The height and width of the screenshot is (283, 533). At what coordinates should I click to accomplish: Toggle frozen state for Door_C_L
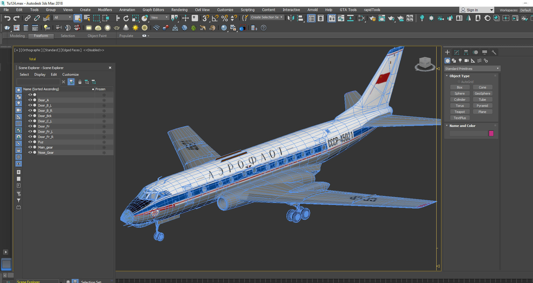pos(104,121)
